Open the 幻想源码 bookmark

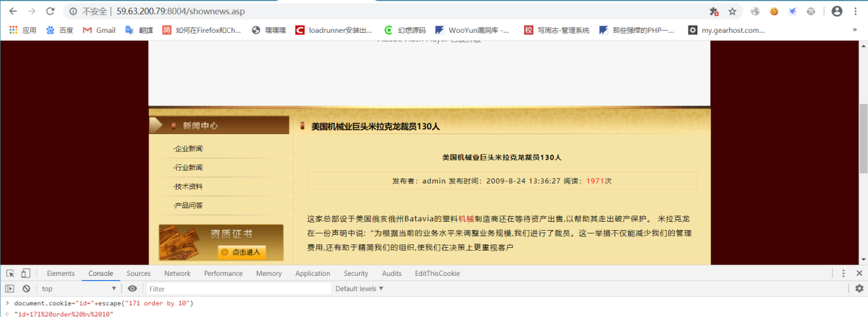(x=405, y=30)
